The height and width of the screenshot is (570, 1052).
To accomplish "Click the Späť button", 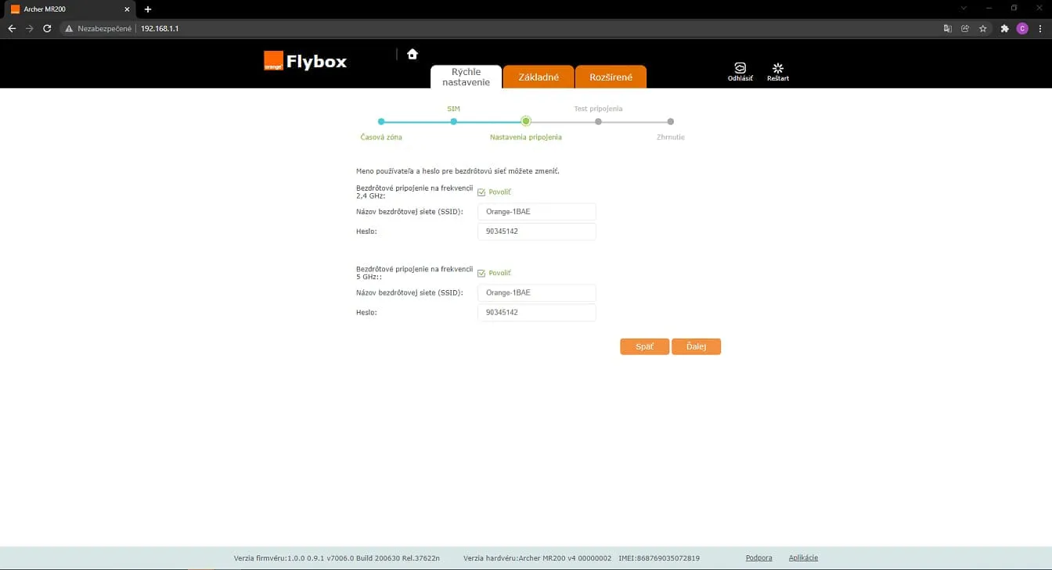I will coord(644,346).
